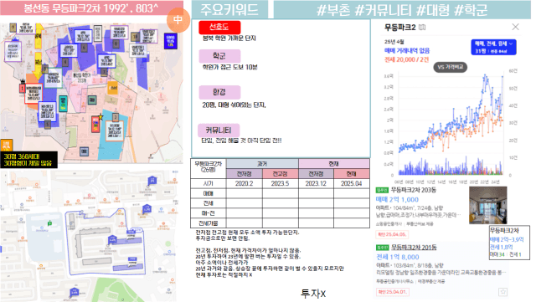536x302 pixels.
Task: Click the black 30평 360세대 note box
Action: coord(29,160)
